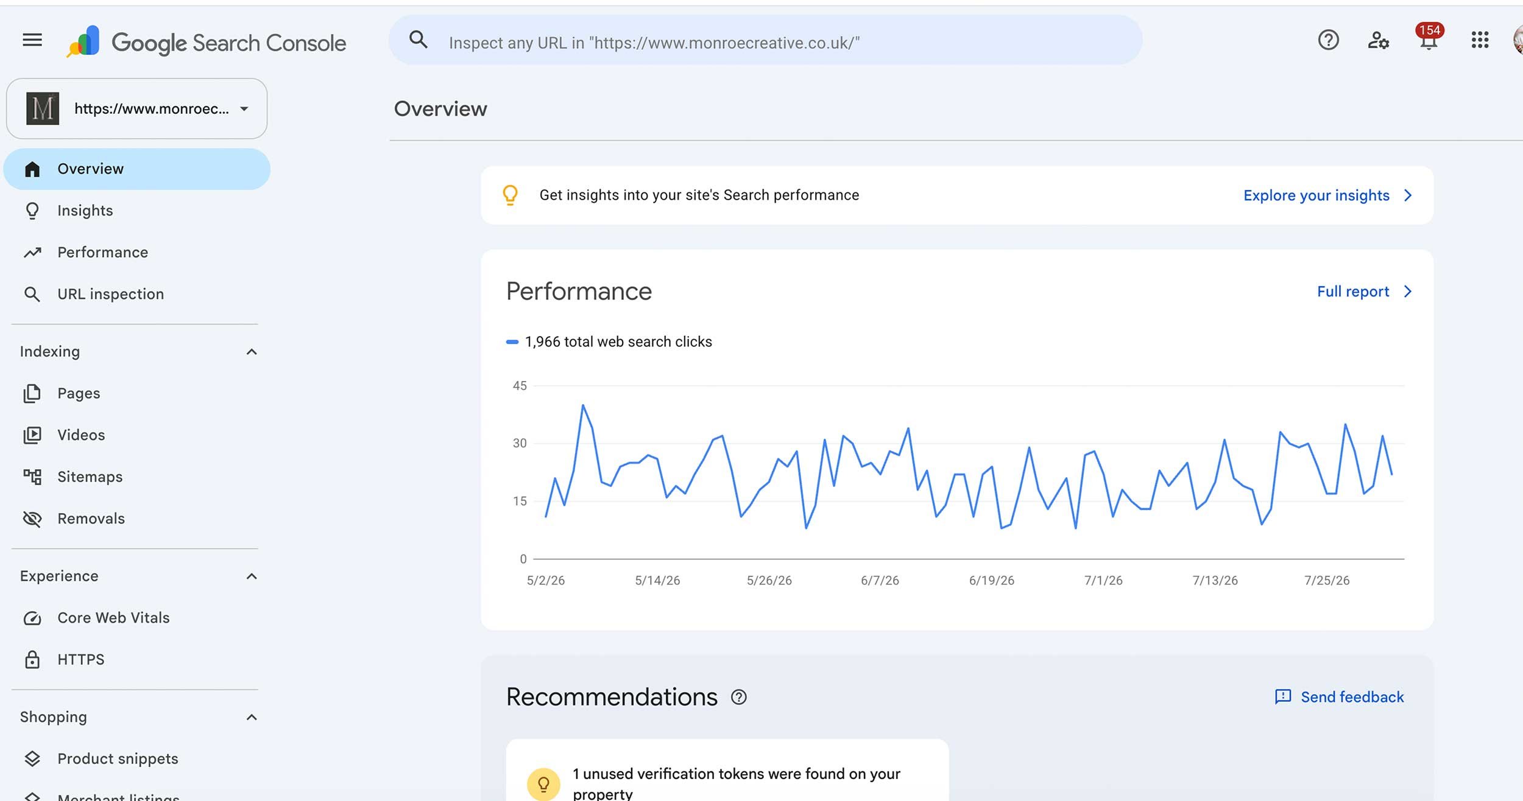Screen dimensions: 1523x801
Task: Click the Experience section label
Action: pos(59,576)
